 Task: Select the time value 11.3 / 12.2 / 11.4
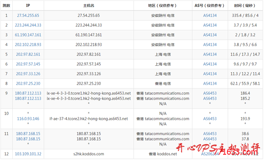[245, 74]
